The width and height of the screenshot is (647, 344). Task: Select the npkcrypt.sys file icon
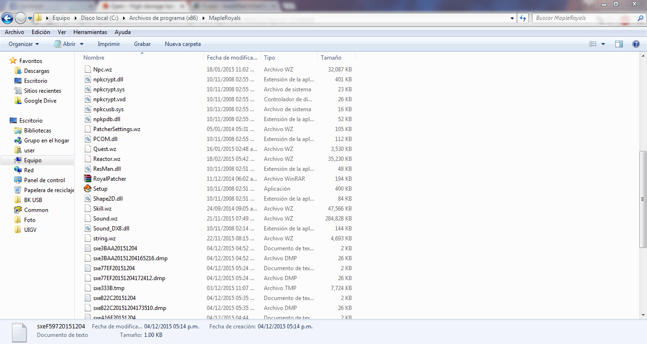click(x=88, y=89)
